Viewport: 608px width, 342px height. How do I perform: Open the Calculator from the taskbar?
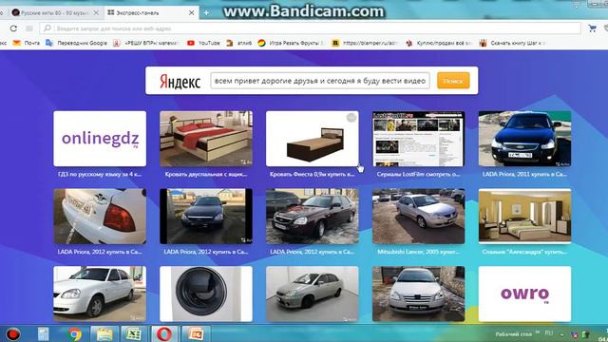[x=44, y=333]
